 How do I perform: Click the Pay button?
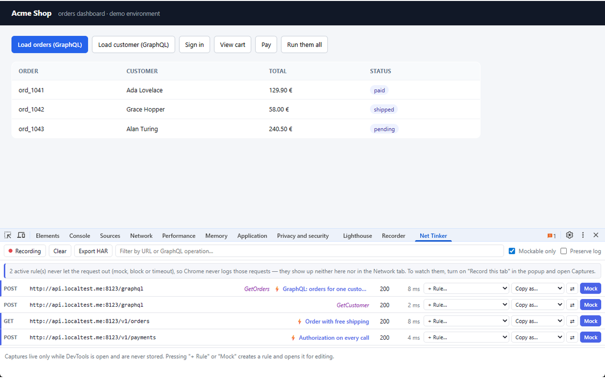[266, 44]
